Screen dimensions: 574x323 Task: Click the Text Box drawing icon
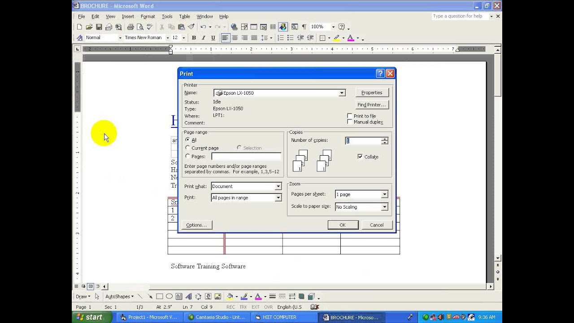[x=178, y=297]
